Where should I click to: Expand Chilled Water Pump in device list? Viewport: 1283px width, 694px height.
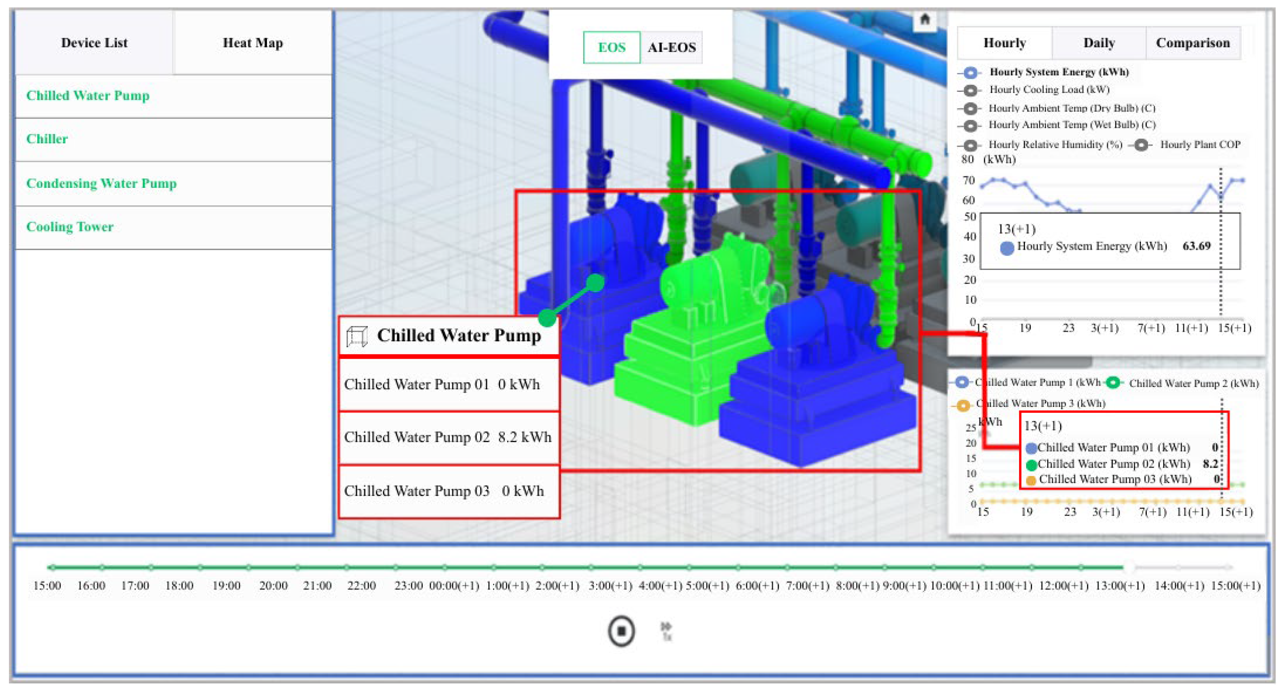coord(88,96)
